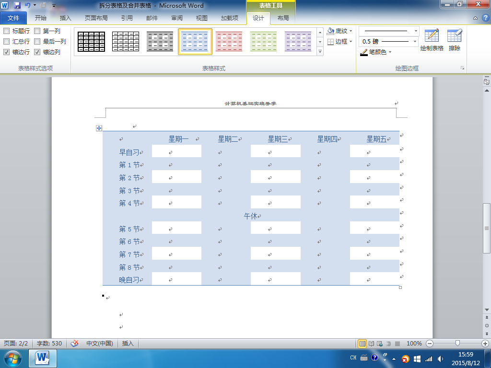Viewport: 491px width, 368px height.
Task: Open the 页面布局 tab
Action: click(x=96, y=18)
